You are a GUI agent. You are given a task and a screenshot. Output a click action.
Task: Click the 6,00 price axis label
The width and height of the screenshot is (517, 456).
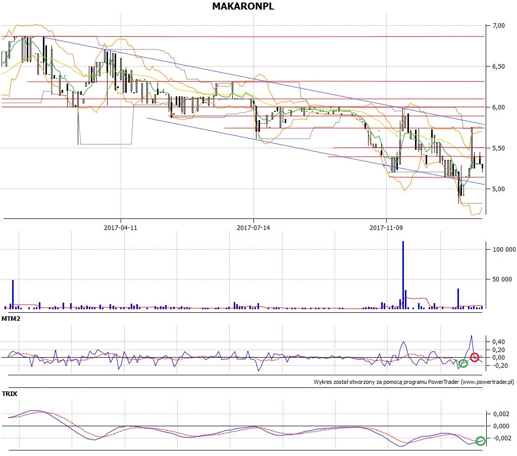[x=498, y=107]
